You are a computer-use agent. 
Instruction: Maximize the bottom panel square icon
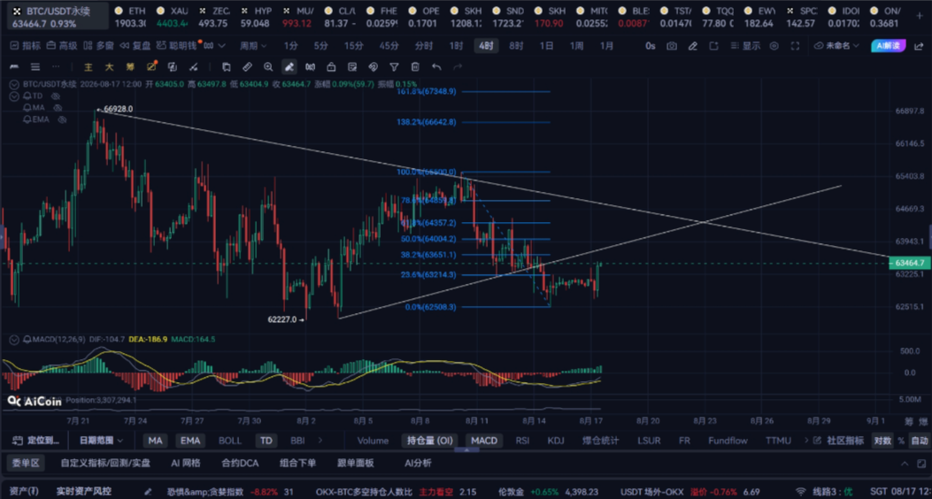[x=920, y=464]
